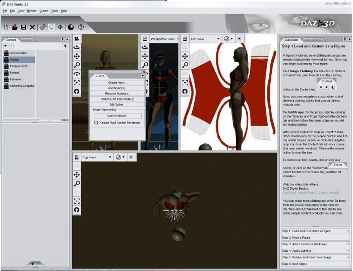Image resolution: width=353 pixels, height=271 pixels.
Task: Click the bank/roll icon in the first viewport
Action: 77,74
